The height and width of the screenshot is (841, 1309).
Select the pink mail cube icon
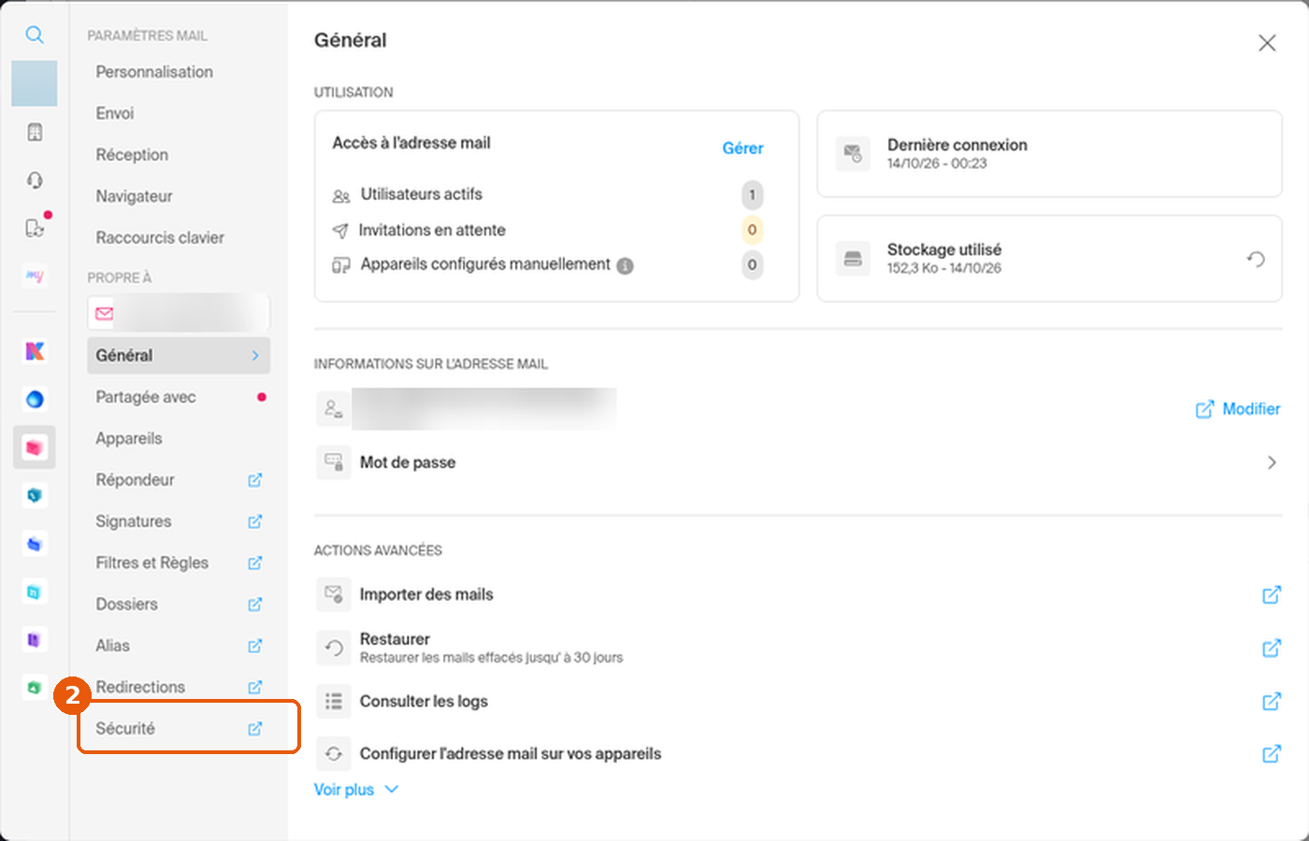coord(35,448)
